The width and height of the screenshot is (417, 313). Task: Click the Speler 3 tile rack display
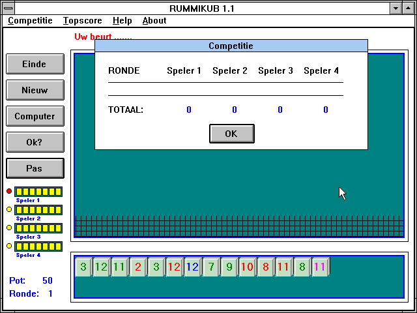[38, 228]
